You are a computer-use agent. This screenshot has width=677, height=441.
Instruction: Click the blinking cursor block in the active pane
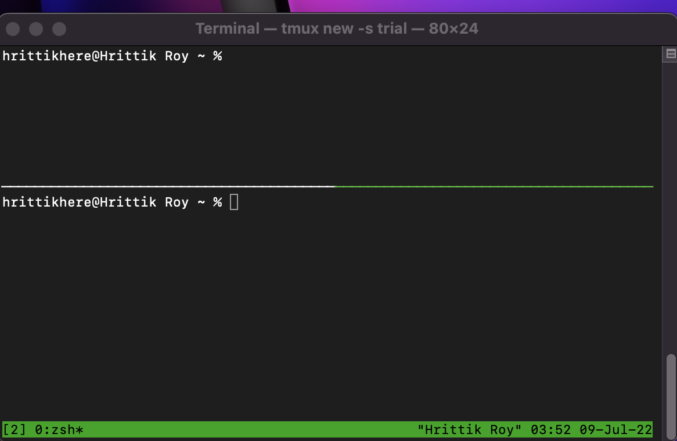coord(234,202)
